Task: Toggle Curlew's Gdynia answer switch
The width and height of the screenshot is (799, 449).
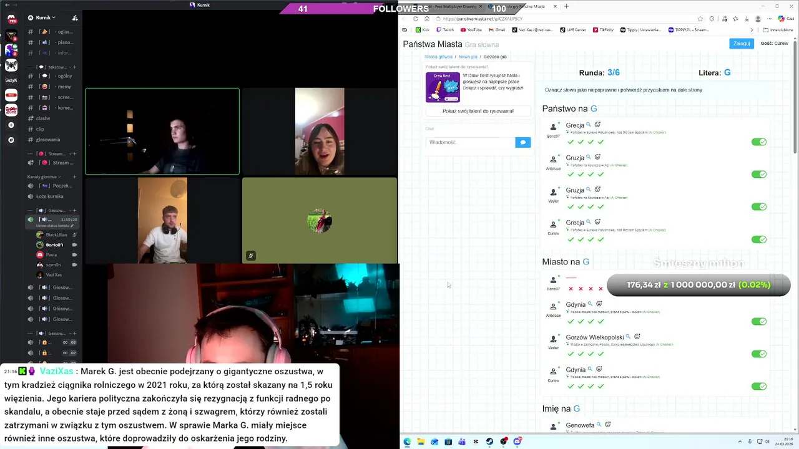Action: pyautogui.click(x=759, y=387)
